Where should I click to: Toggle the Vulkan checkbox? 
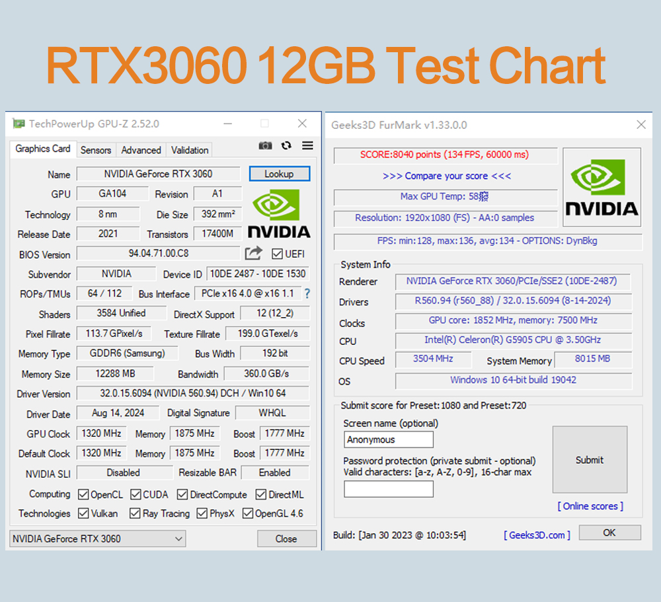click(x=83, y=513)
